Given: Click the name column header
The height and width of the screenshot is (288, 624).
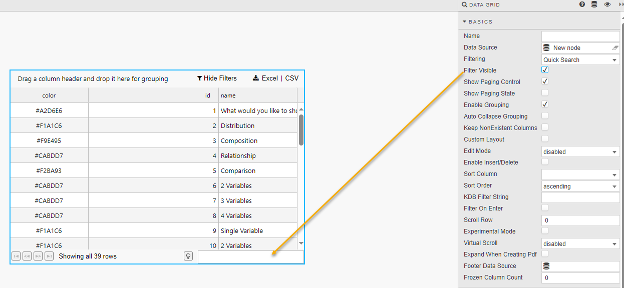Looking at the screenshot, I should tap(257, 95).
